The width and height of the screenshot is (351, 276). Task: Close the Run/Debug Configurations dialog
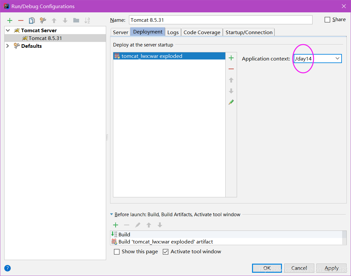pyautogui.click(x=344, y=6)
